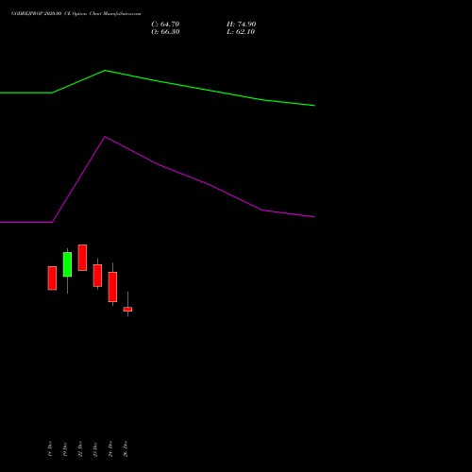Select the red candlestick for 18 Dec
Image resolution: width=472 pixels, height=472 pixels.
[52, 278]
